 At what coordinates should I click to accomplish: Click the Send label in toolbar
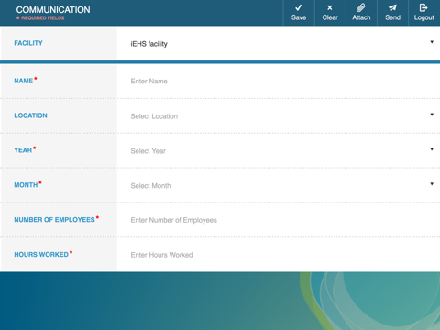coord(392,17)
